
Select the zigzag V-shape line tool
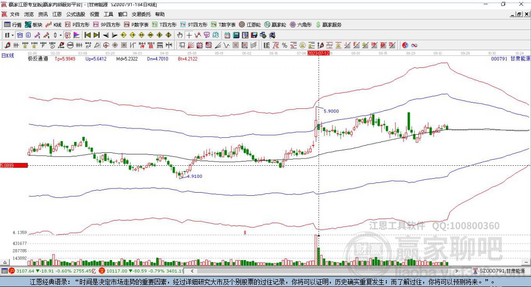pos(227,46)
